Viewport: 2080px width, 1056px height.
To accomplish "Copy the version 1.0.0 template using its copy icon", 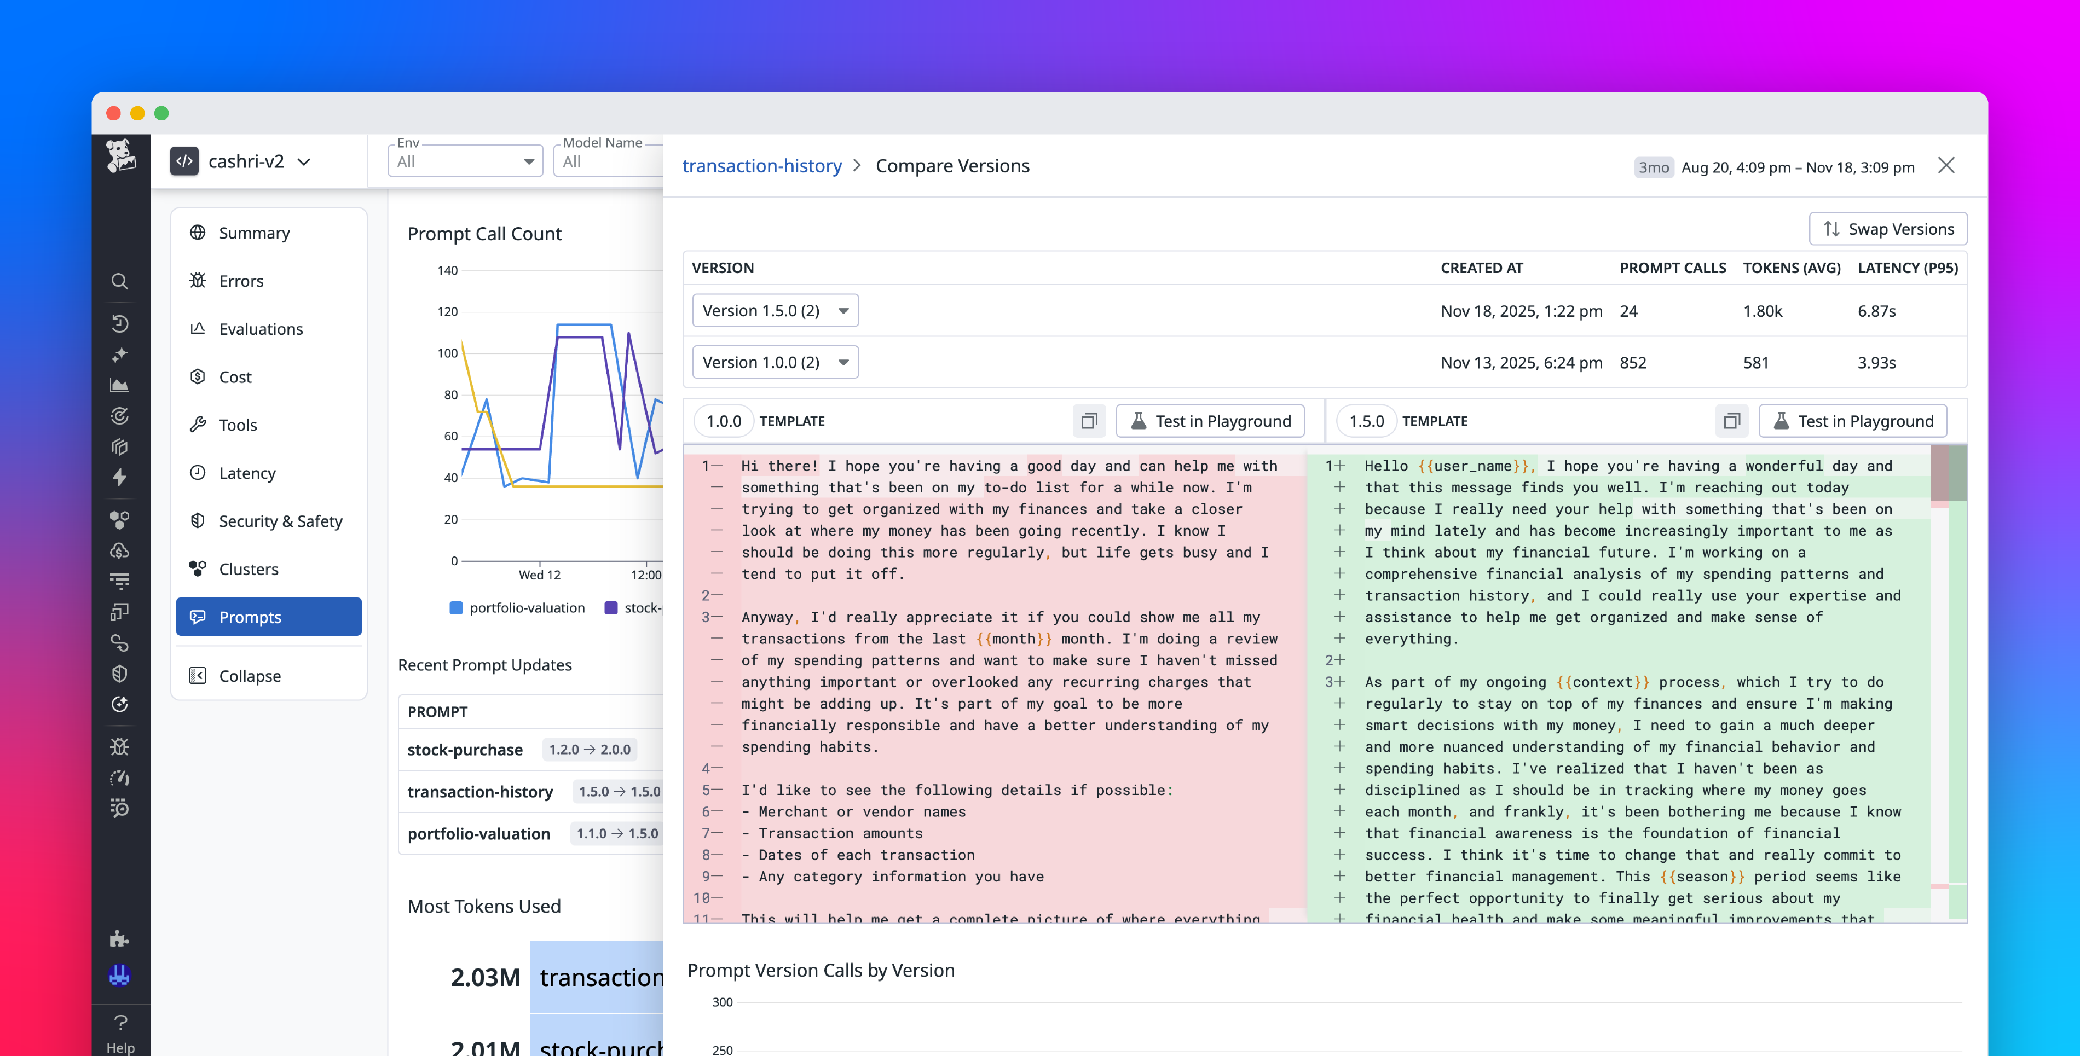I will click(1089, 421).
